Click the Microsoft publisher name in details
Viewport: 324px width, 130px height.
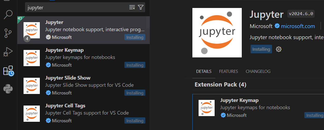point(261,26)
